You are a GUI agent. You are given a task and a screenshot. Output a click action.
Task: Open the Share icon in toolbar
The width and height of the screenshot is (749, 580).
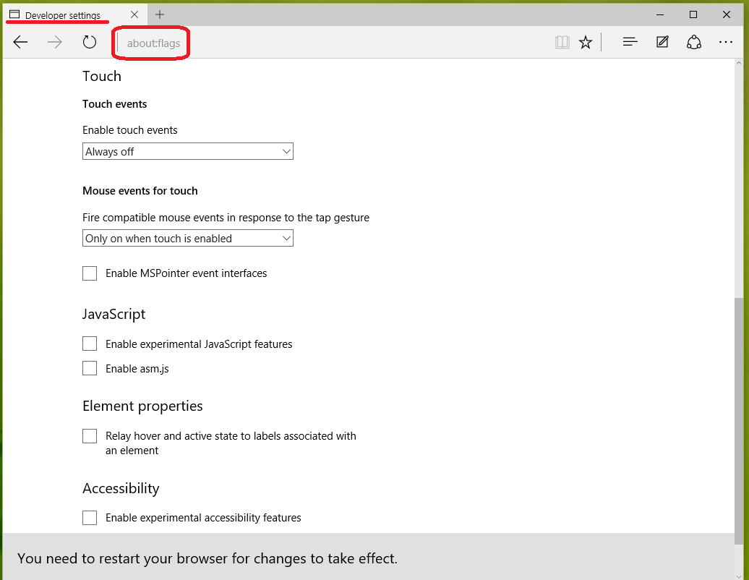click(693, 42)
